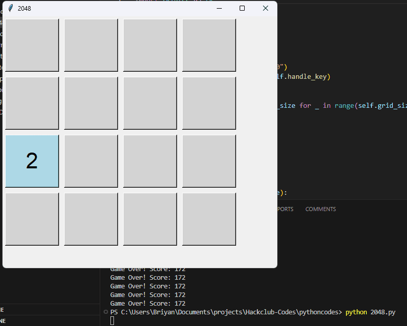Click the last tile in the third row
This screenshot has height=326, width=407.
click(x=209, y=161)
